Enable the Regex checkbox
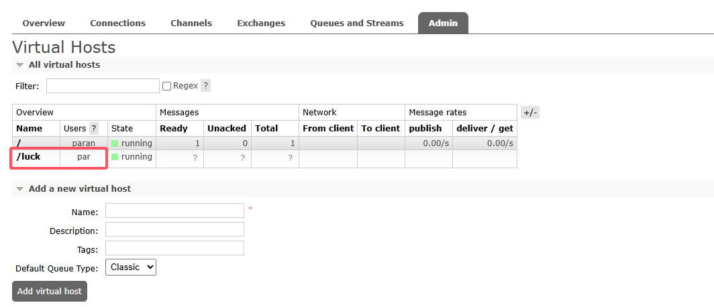 (166, 86)
